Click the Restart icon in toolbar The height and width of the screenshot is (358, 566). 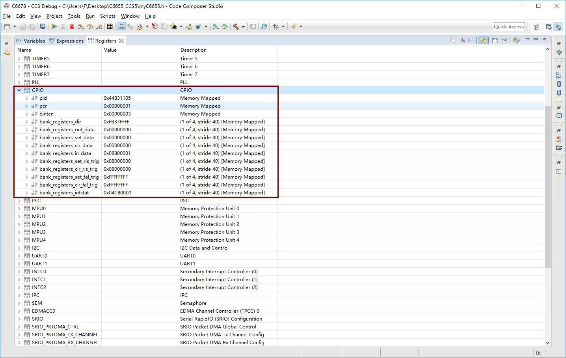point(189,26)
